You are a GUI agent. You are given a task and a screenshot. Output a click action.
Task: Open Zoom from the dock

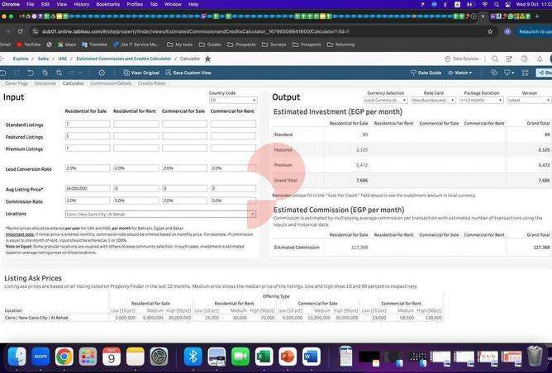pyautogui.click(x=40, y=356)
